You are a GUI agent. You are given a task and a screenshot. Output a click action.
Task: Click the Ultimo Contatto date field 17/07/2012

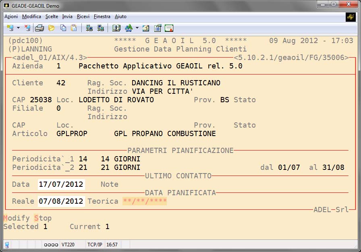tap(61, 184)
